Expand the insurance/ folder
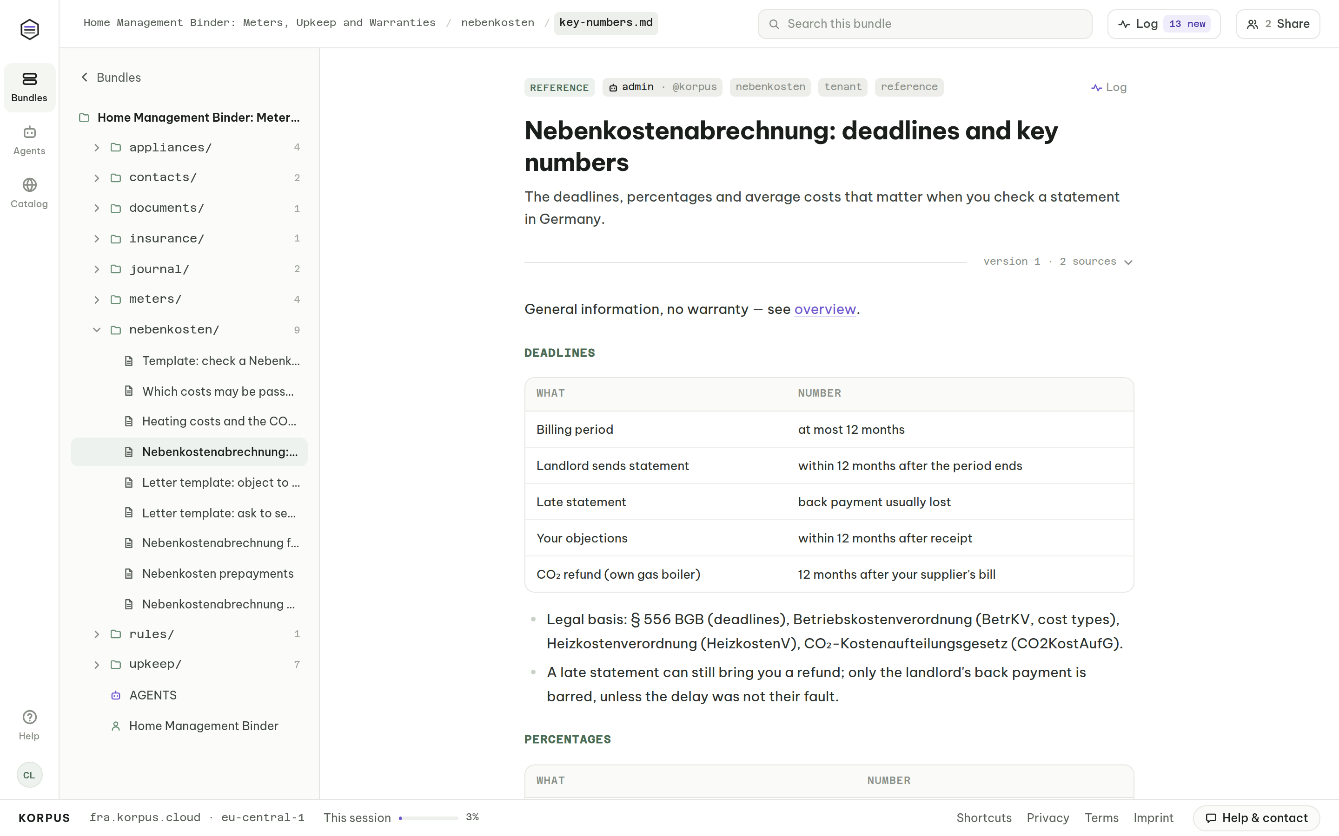The height and width of the screenshot is (836, 1339). point(96,239)
